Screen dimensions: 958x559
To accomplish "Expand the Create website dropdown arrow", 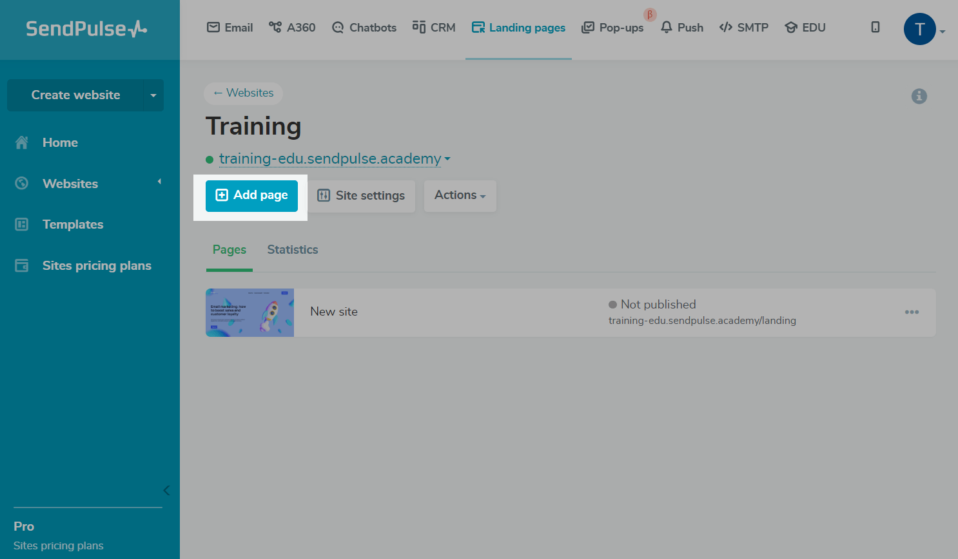I will 153,95.
